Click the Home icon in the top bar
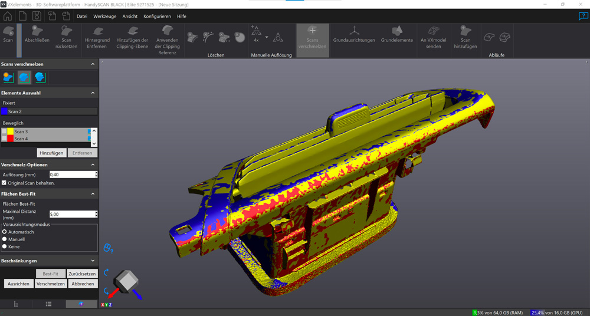The image size is (590, 316). (8, 16)
